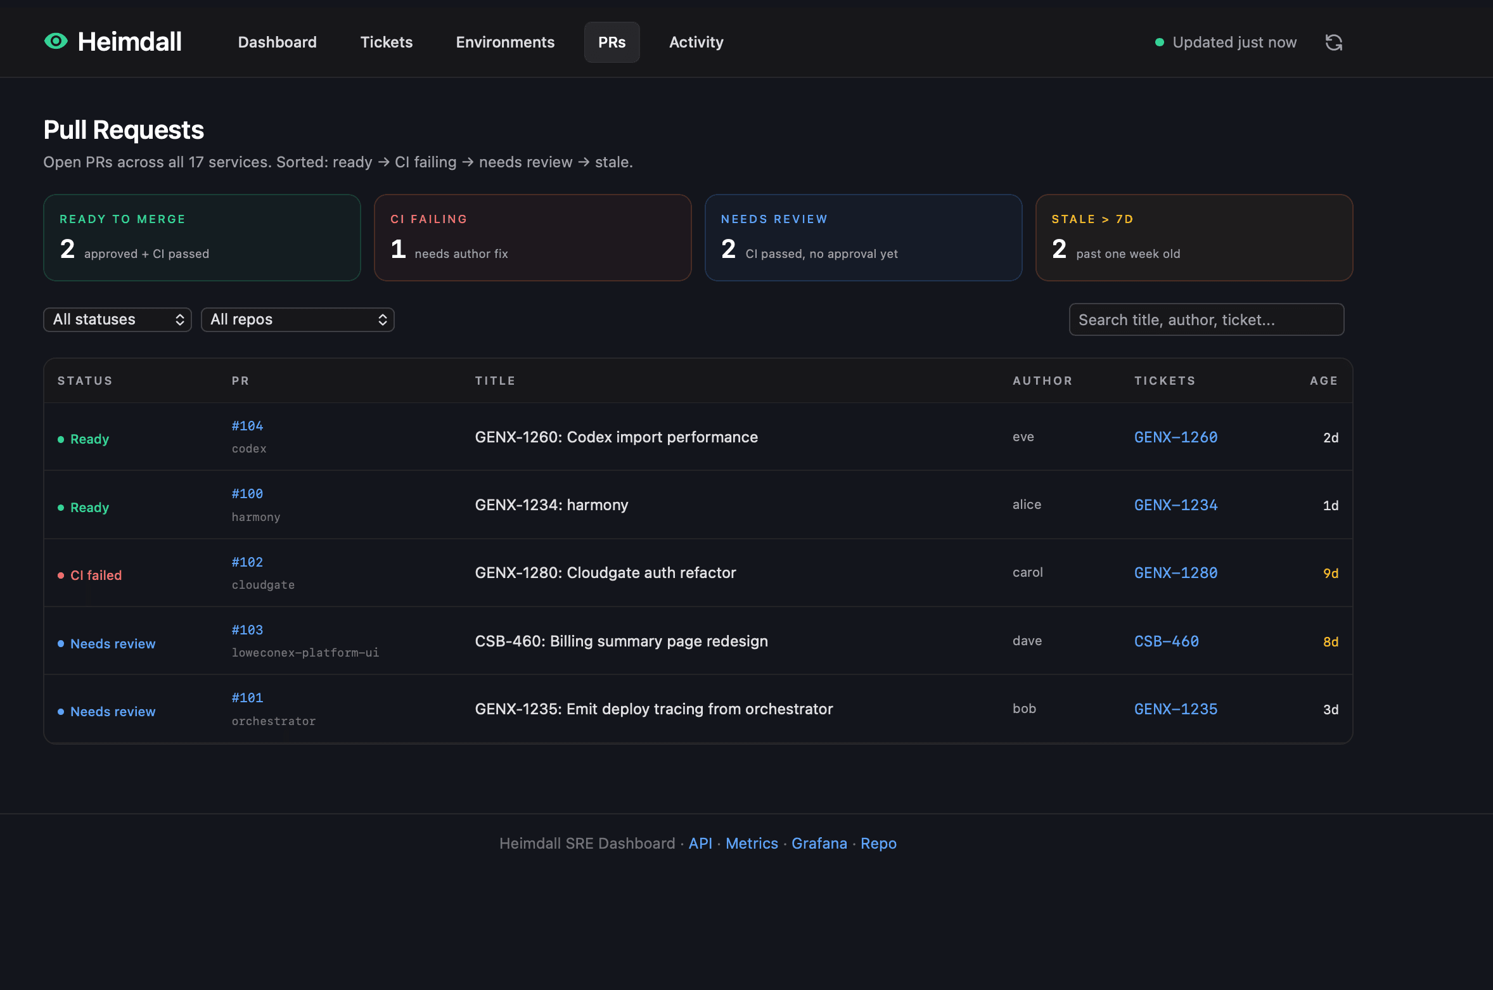Click title GENX-1260: Codex import performance
The width and height of the screenshot is (1493, 990).
(616, 437)
